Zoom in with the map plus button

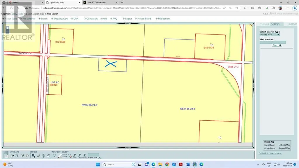7,28
